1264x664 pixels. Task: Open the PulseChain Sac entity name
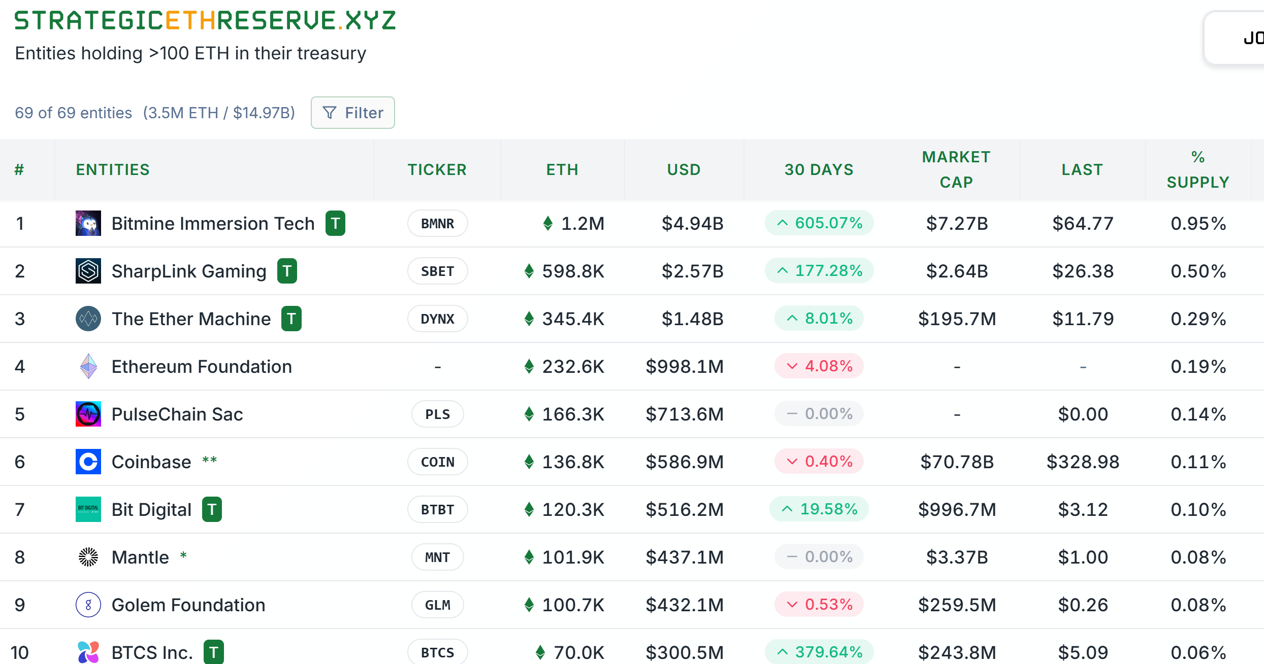tap(177, 414)
